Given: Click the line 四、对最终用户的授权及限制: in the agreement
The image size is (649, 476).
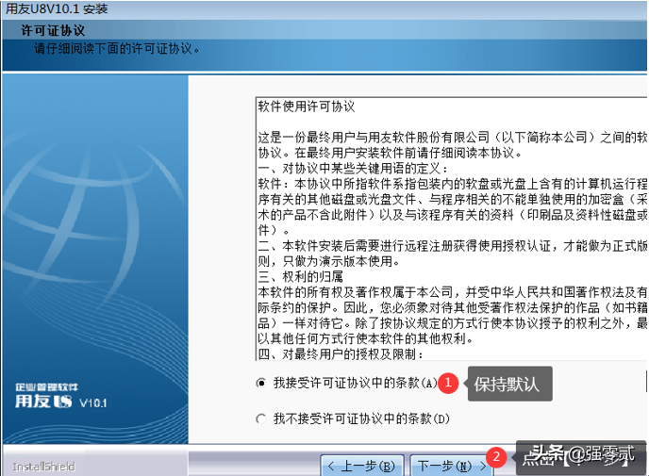Looking at the screenshot, I should click(x=341, y=354).
